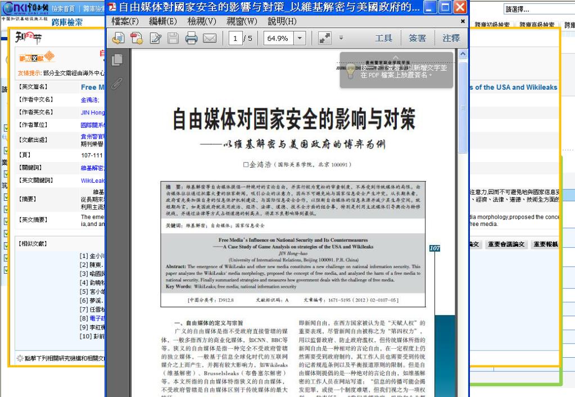Close the document with the menu bar x
Viewport: 575px width, 397px height.
point(463,21)
